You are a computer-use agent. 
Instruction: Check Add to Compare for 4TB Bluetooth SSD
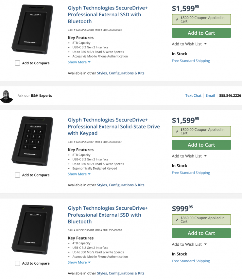(x=18, y=263)
